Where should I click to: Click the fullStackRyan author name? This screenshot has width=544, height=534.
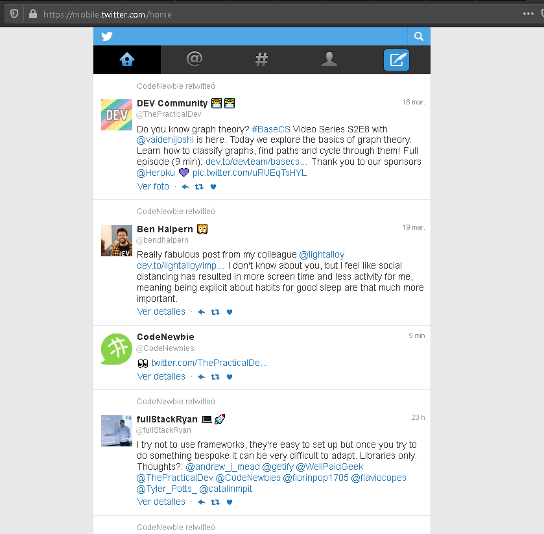[x=167, y=419]
